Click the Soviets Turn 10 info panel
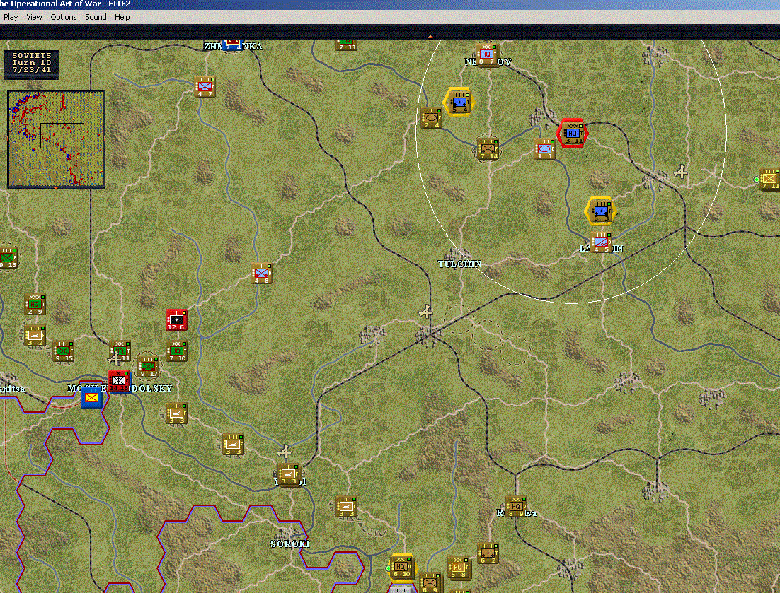The image size is (780, 593). [32, 64]
